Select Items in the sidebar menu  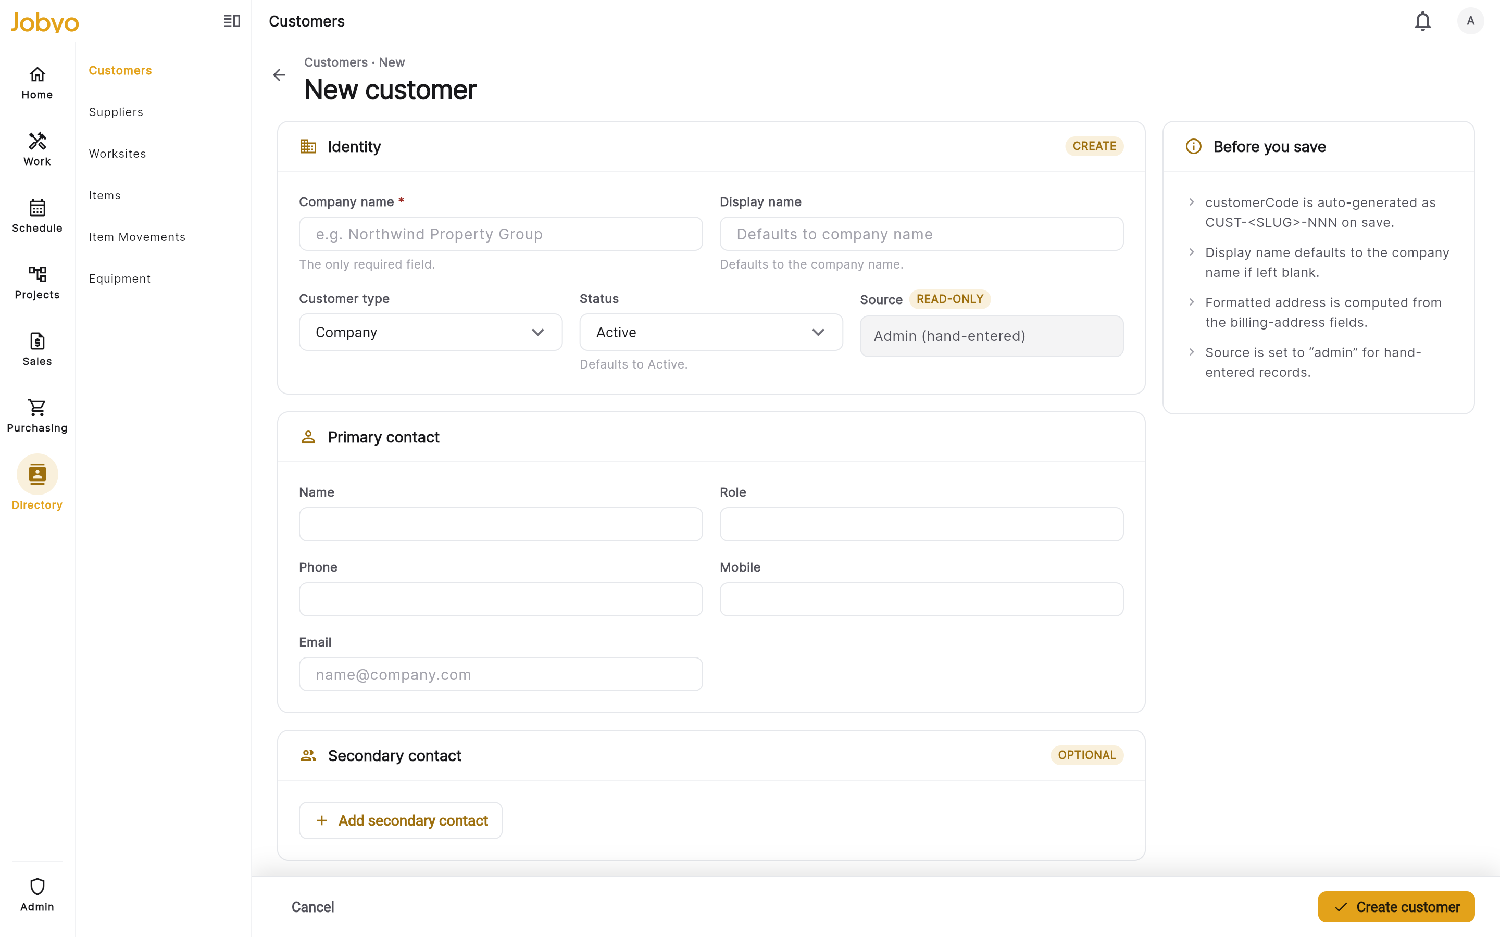pos(105,195)
